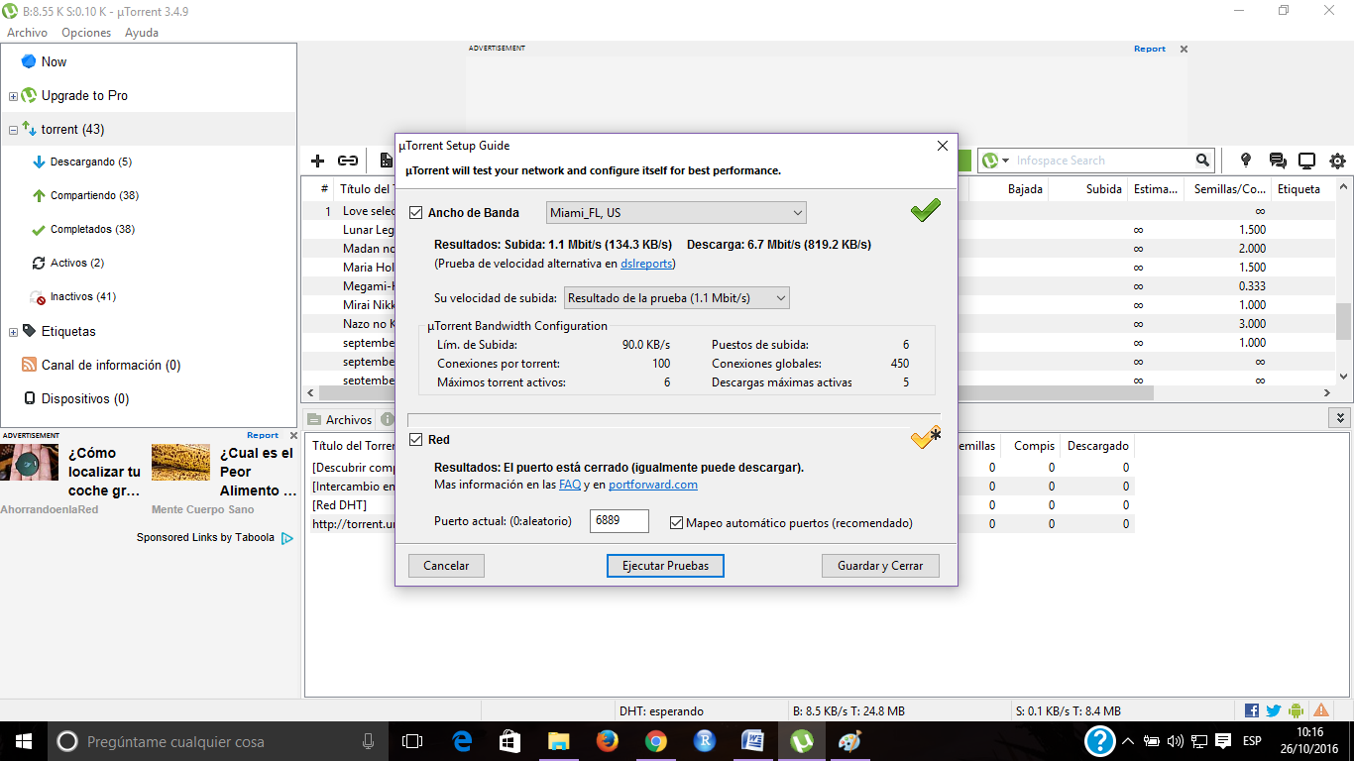Open Windows Start menu

pos(24,741)
